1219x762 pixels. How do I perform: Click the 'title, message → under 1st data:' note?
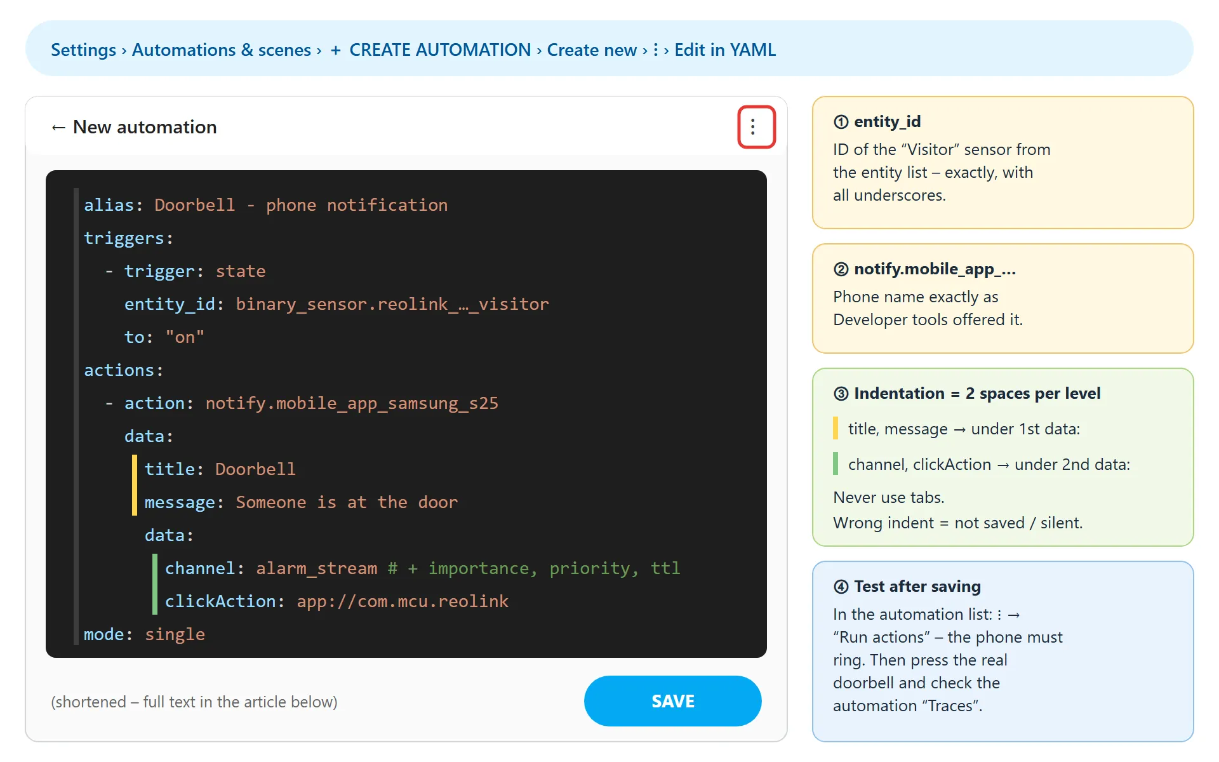point(964,429)
